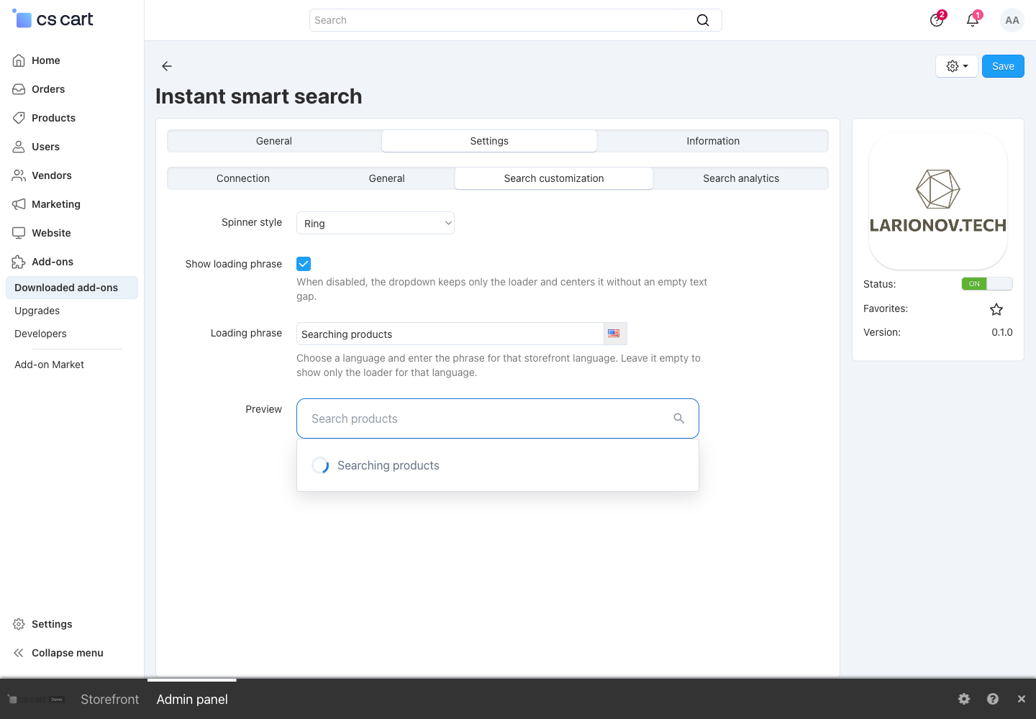This screenshot has height=719, width=1036.
Task: Click the preview search magnifier icon
Action: 678,418
